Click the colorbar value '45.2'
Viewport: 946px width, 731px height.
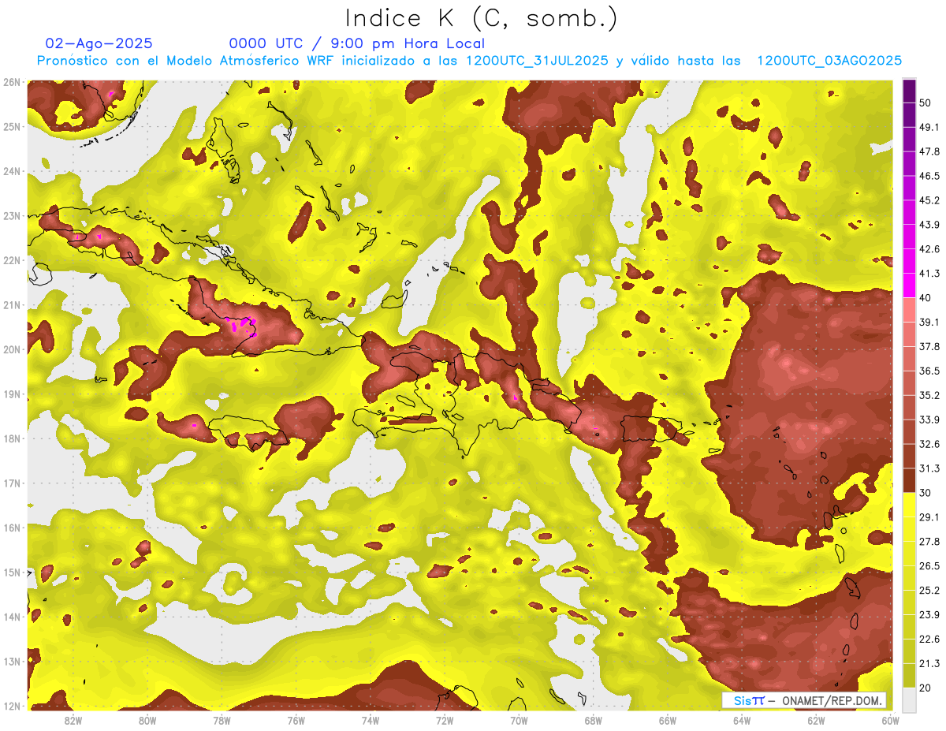[929, 200]
